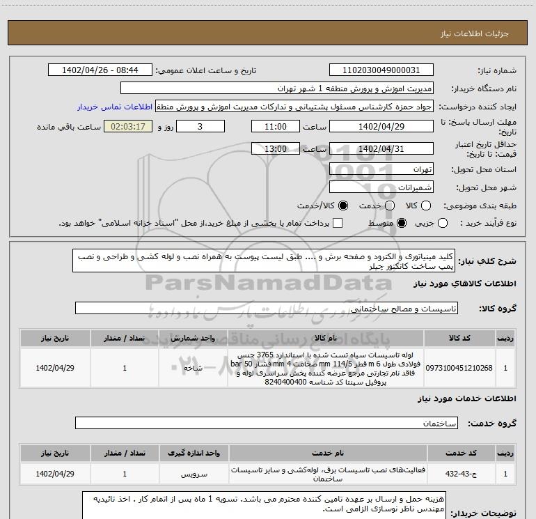Click the واحد شمارش column header
Viewport: 536px width, 519px height.
(193, 338)
